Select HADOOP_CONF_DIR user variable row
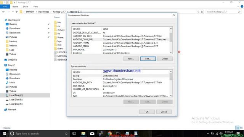The image size is (244, 137). [x=120, y=40]
